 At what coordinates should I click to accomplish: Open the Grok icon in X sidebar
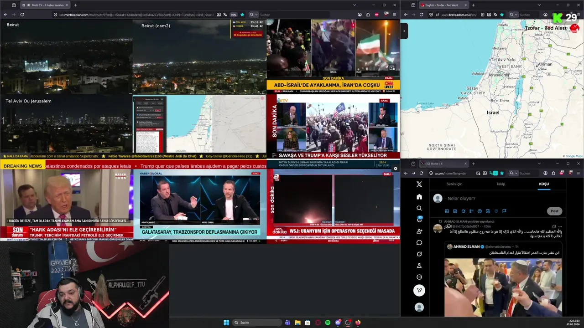[419, 254]
